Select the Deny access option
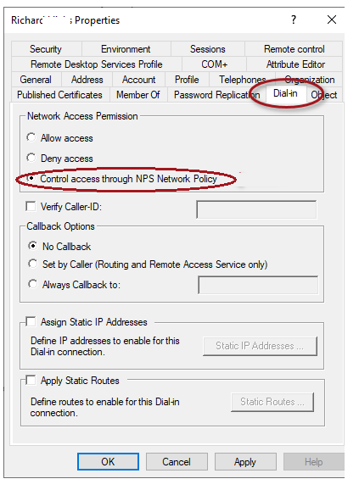The height and width of the screenshot is (490, 359). [x=31, y=158]
